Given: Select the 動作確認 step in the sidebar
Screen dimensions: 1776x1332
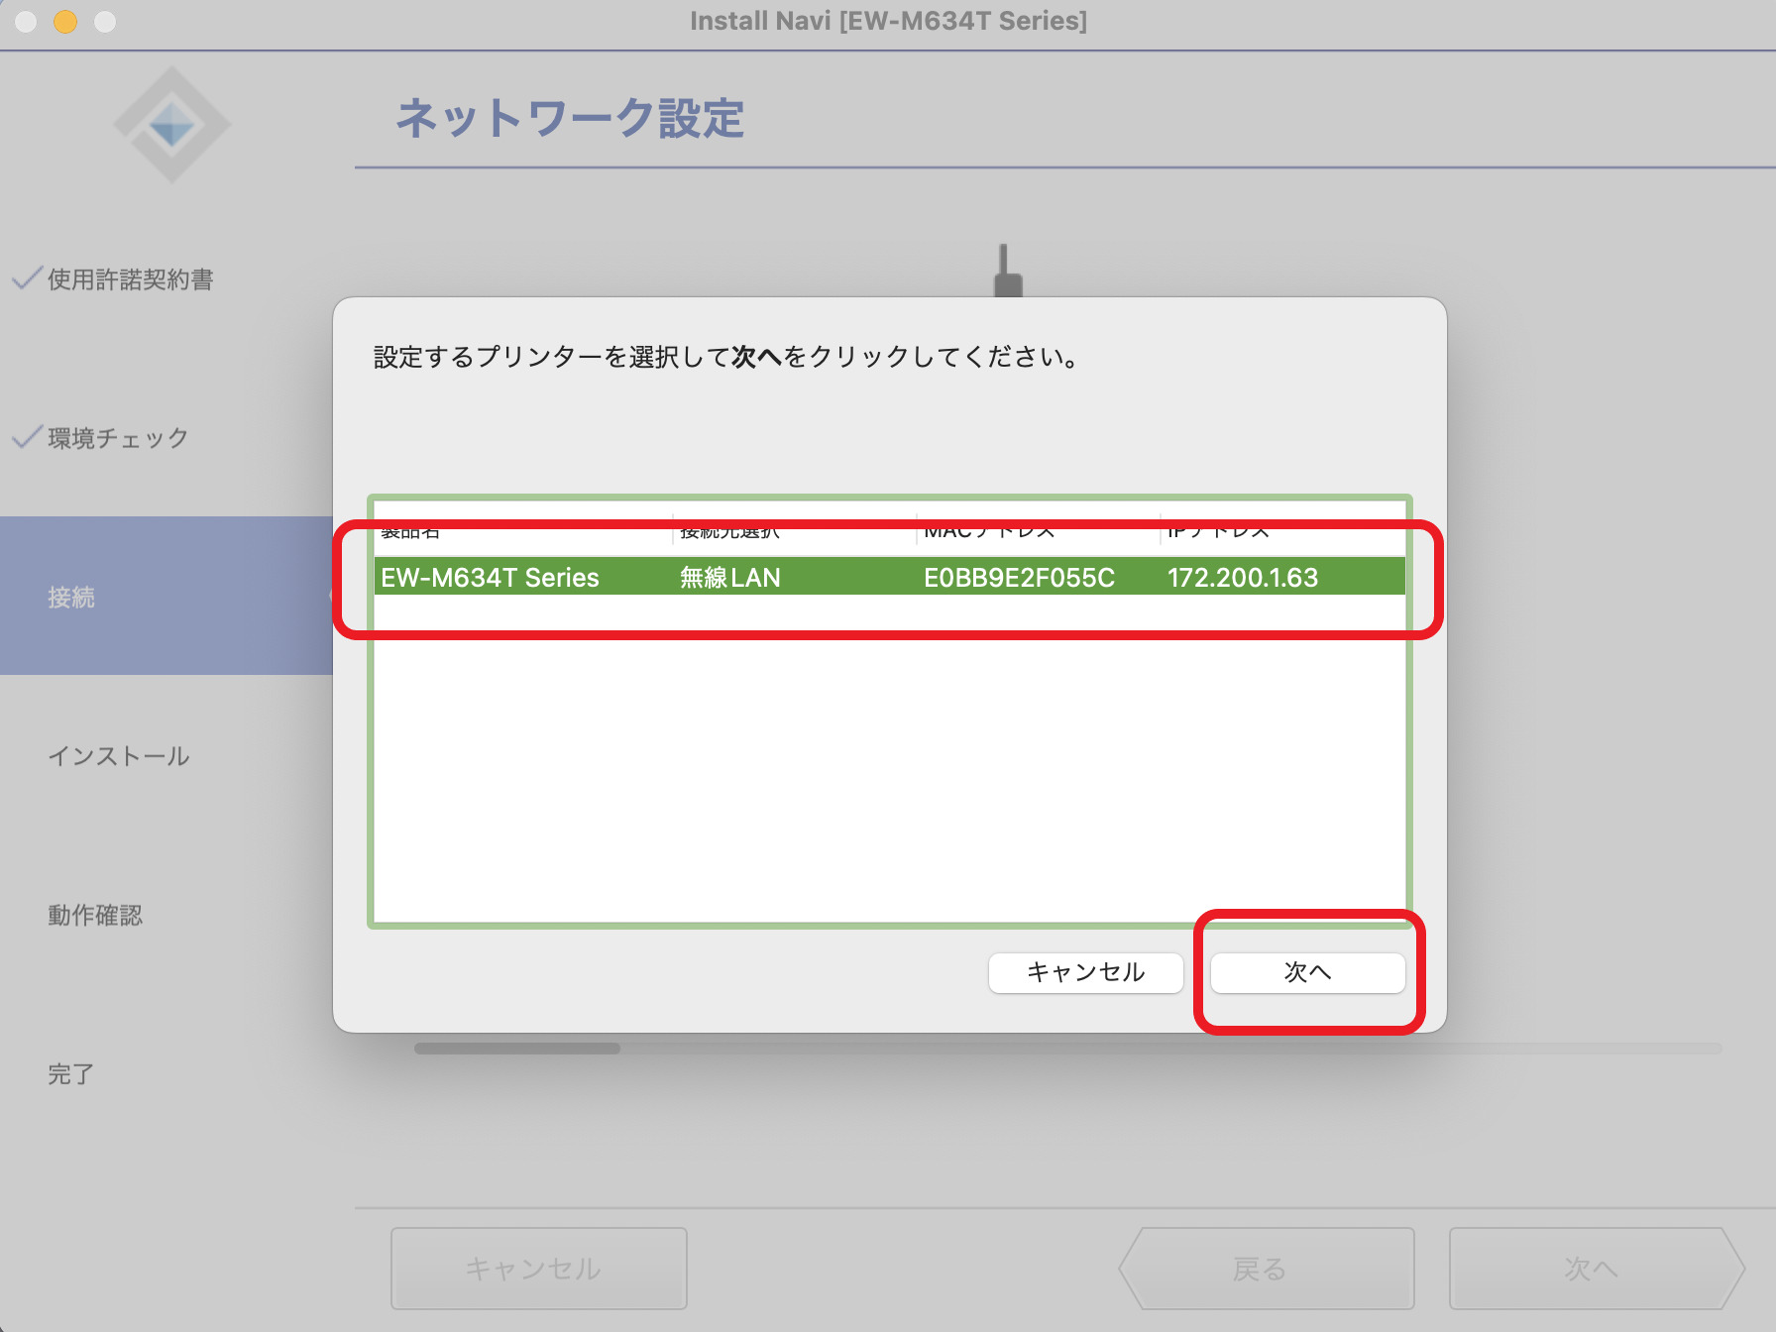Looking at the screenshot, I should tap(95, 915).
